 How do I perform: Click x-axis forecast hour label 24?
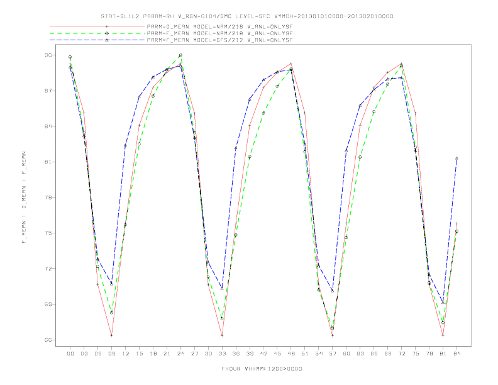pos(180,354)
